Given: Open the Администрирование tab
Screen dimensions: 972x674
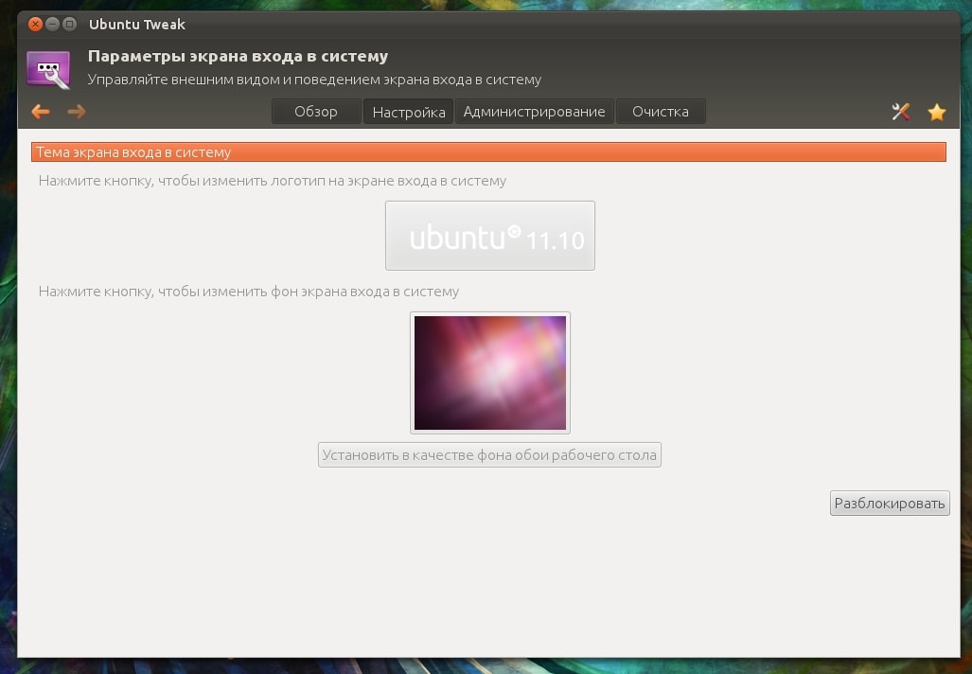Looking at the screenshot, I should coord(534,112).
